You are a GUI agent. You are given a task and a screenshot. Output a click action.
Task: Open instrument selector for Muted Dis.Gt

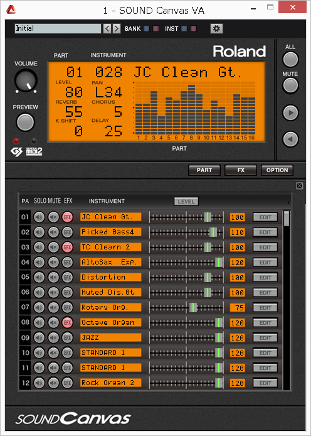(x=111, y=292)
